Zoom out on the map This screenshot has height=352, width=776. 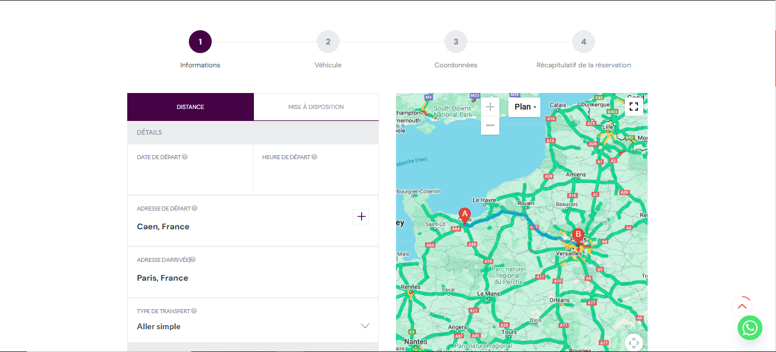click(x=490, y=126)
